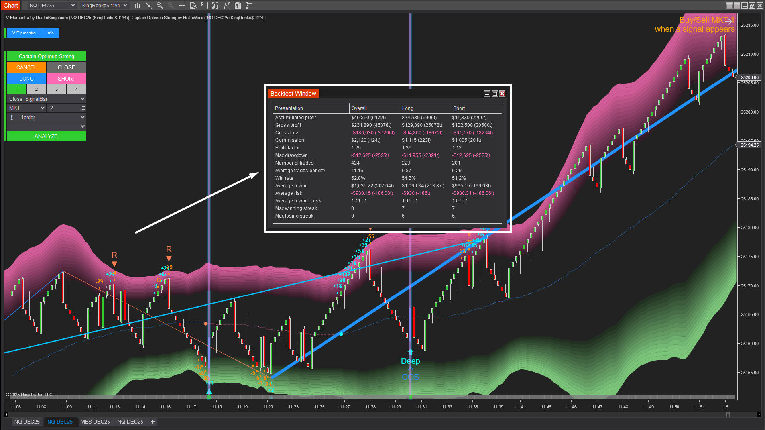
Task: Open the bar type candlestick icon
Action: 138,6
